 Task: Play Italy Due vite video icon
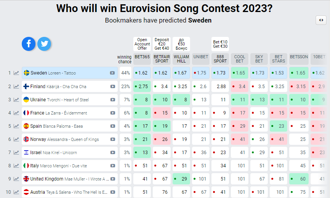point(113,166)
